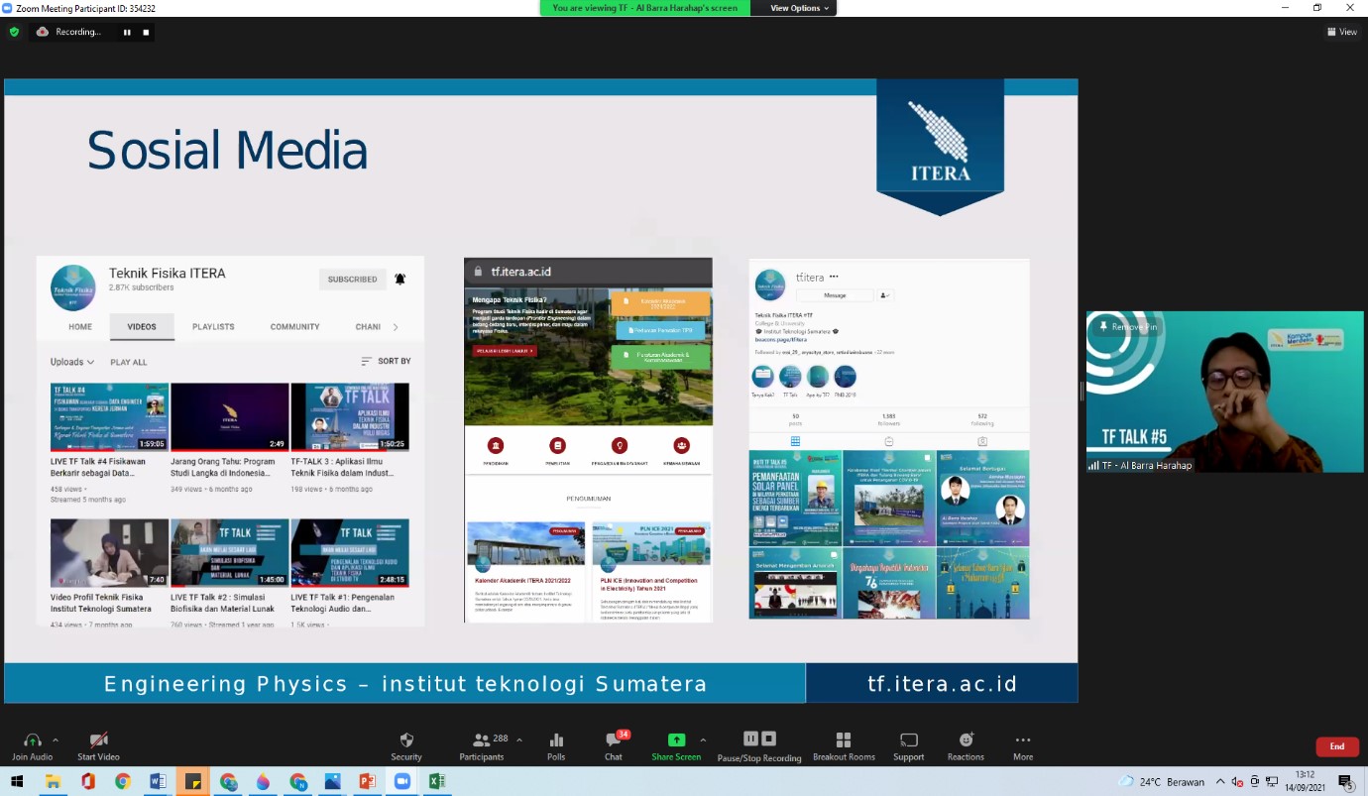Open SORT BY menu in YouTube slide
Screen dimensions: 1368x796
click(x=386, y=362)
